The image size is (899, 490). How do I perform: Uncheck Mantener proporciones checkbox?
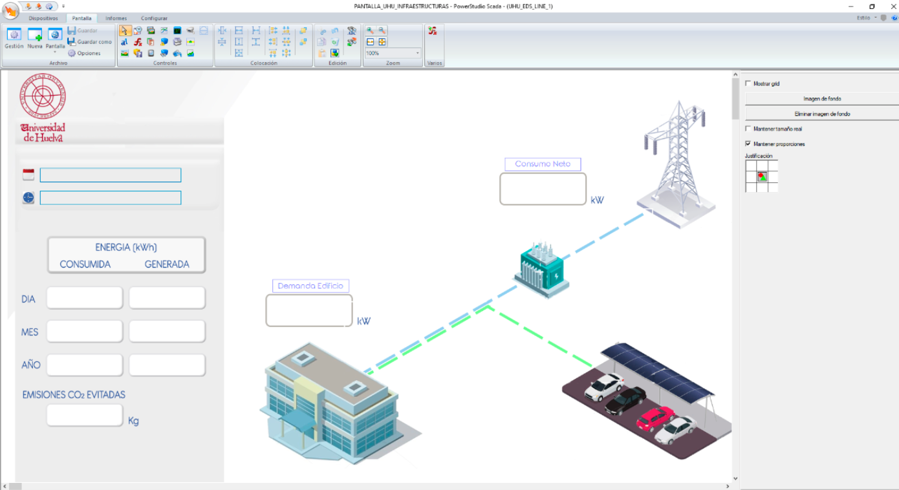pos(748,144)
